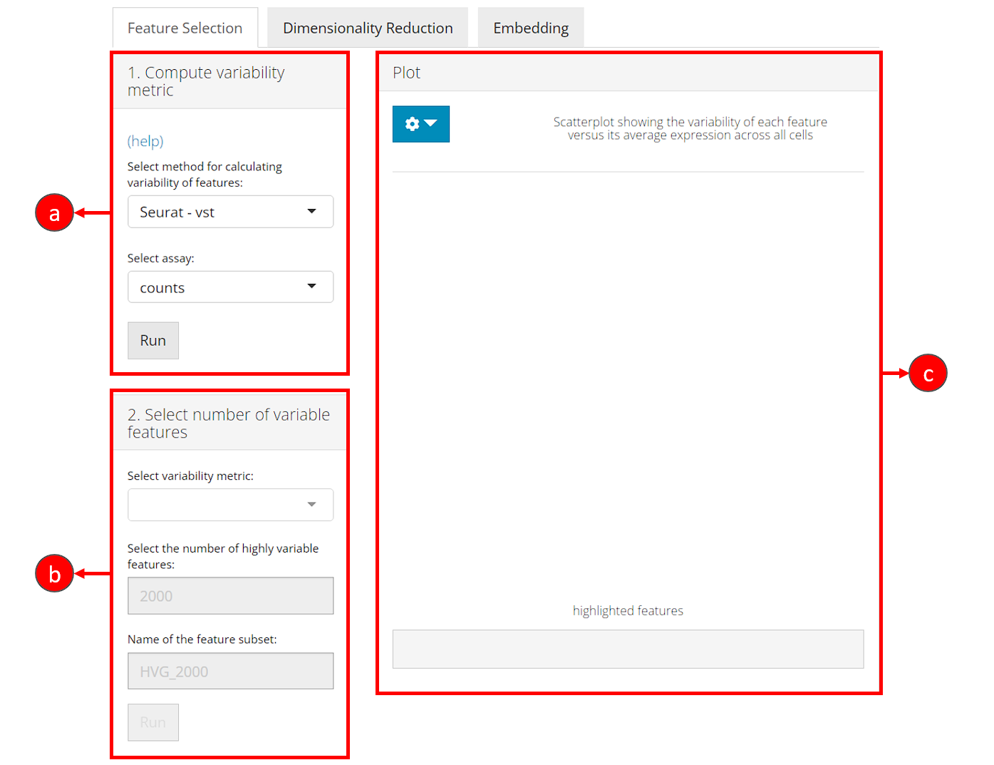This screenshot has height=765, width=994.
Task: Click the highlighted features text box
Action: (x=628, y=649)
